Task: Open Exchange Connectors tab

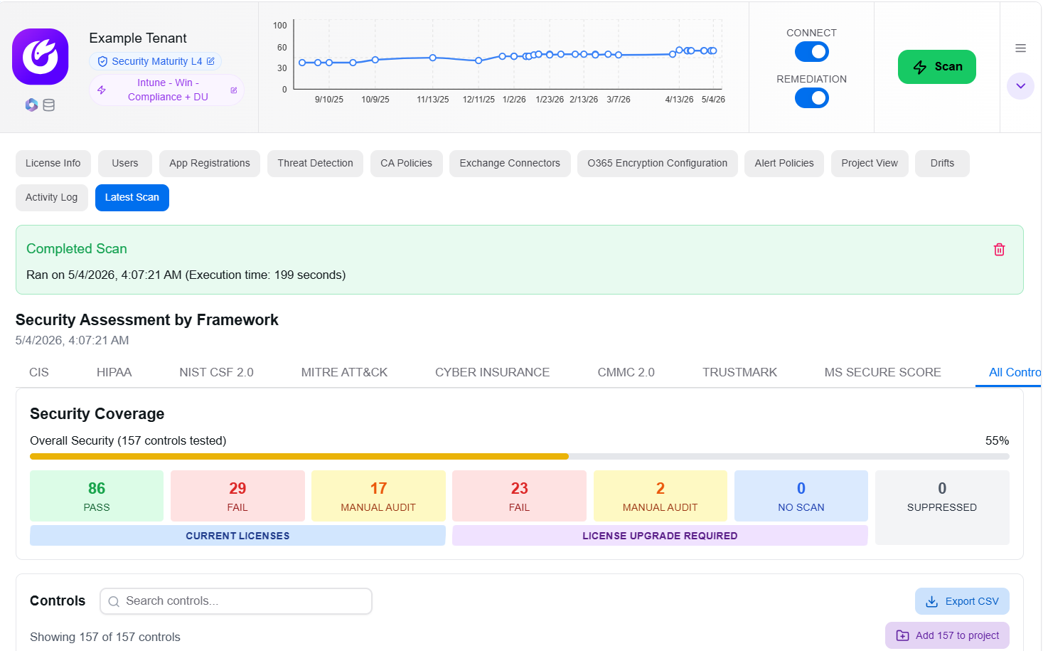Action: [x=510, y=164]
